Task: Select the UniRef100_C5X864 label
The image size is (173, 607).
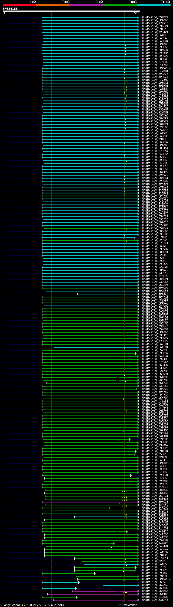Action: pyautogui.click(x=155, y=329)
